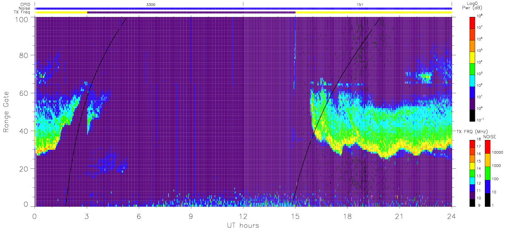This screenshot has height=234, width=508.
Task: Click the yellow segment of TX FRQ colorbar
Action: 472,166
